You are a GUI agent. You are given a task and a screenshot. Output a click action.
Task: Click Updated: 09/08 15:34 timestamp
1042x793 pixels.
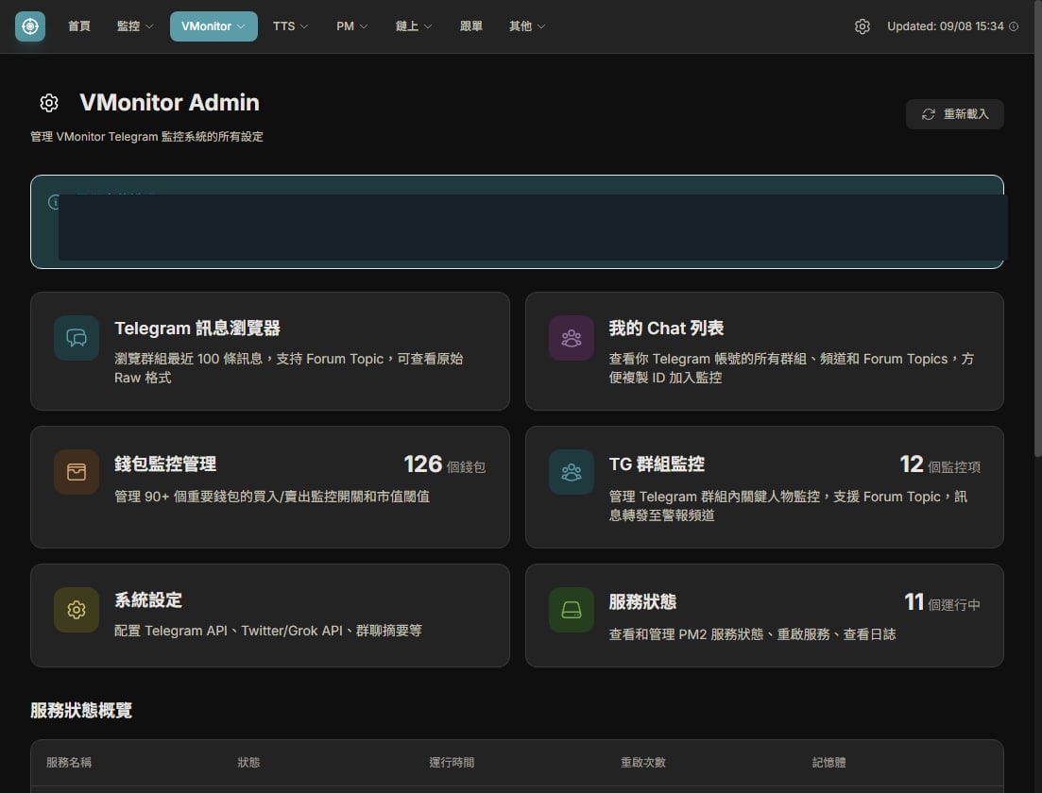click(945, 26)
